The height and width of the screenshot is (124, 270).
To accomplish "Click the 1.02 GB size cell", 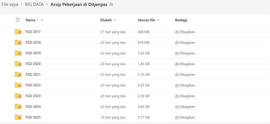I will coord(143,53).
